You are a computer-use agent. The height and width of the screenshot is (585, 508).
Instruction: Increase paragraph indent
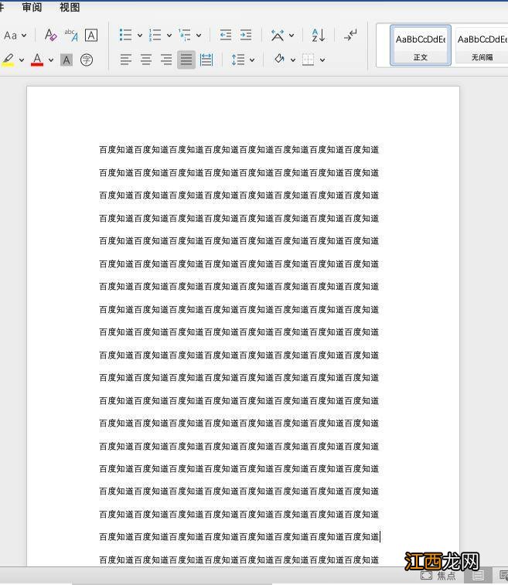click(x=246, y=35)
